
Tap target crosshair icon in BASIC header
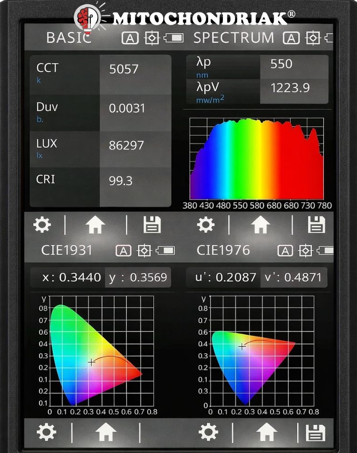tap(152, 38)
